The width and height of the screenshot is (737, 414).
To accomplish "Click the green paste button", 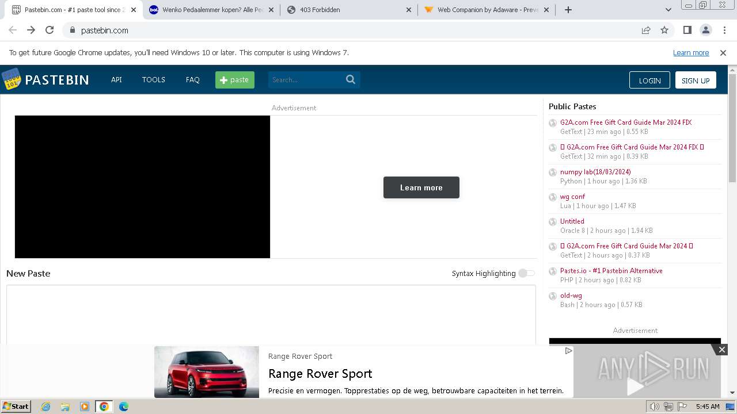I will click(235, 80).
